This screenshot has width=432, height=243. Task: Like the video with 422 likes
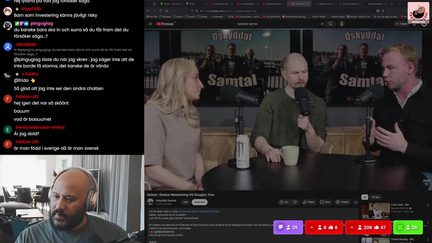click(284, 202)
